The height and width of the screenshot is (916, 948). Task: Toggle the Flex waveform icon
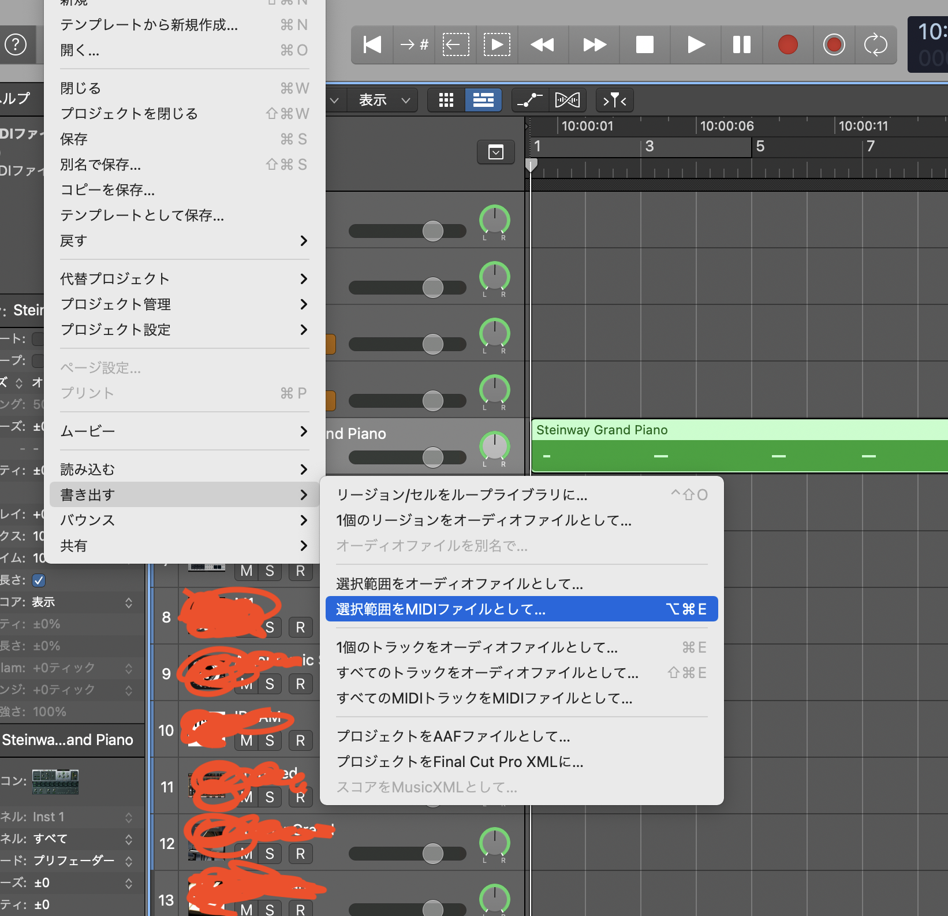point(567,100)
